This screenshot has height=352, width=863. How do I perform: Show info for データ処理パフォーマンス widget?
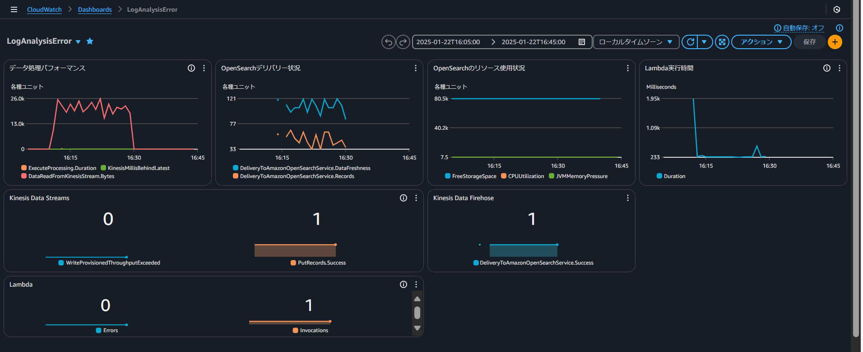coord(191,68)
